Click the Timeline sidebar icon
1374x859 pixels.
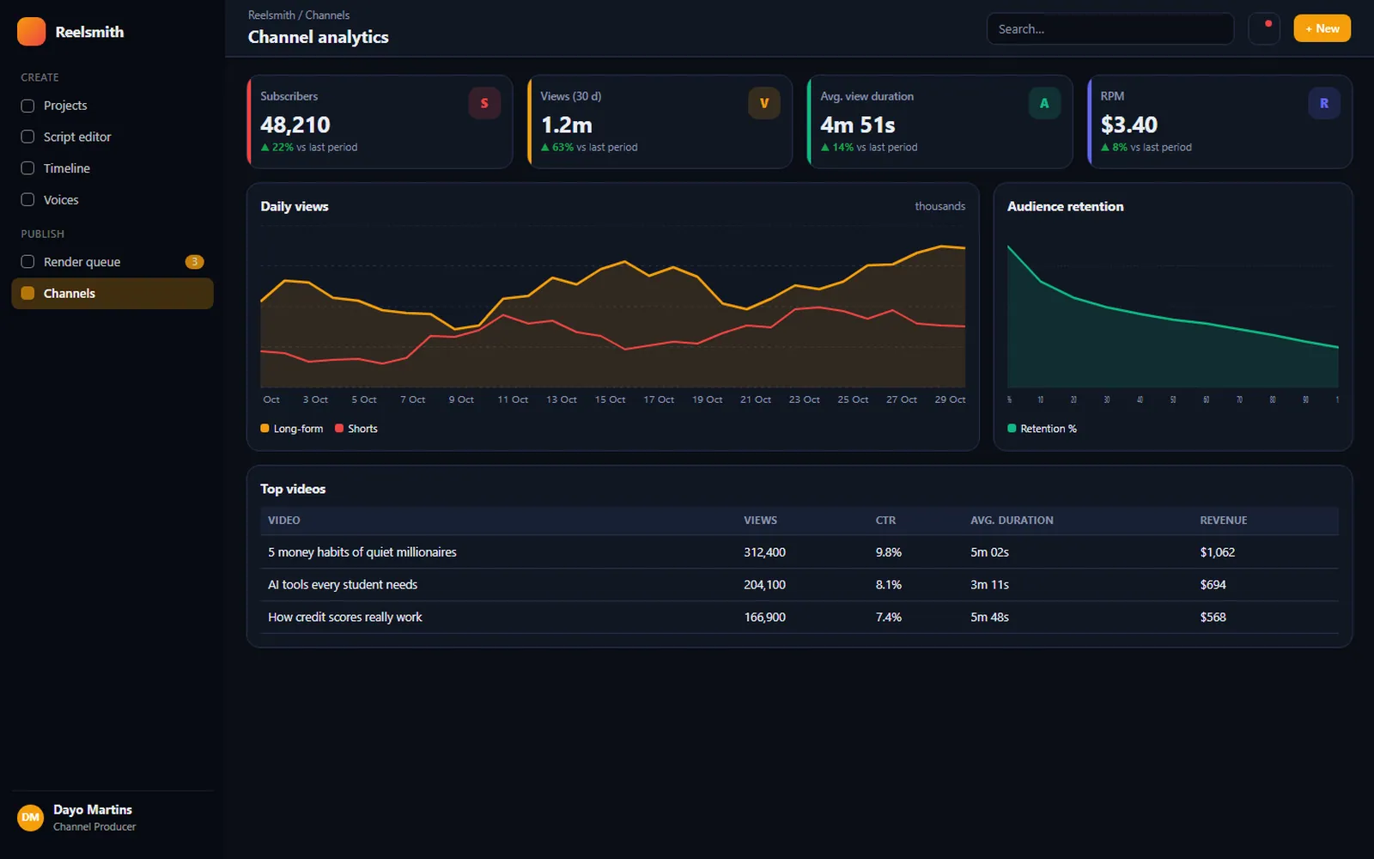coord(27,168)
